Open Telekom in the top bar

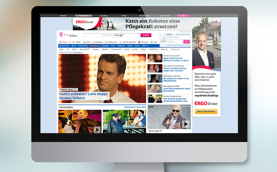coord(63,16)
